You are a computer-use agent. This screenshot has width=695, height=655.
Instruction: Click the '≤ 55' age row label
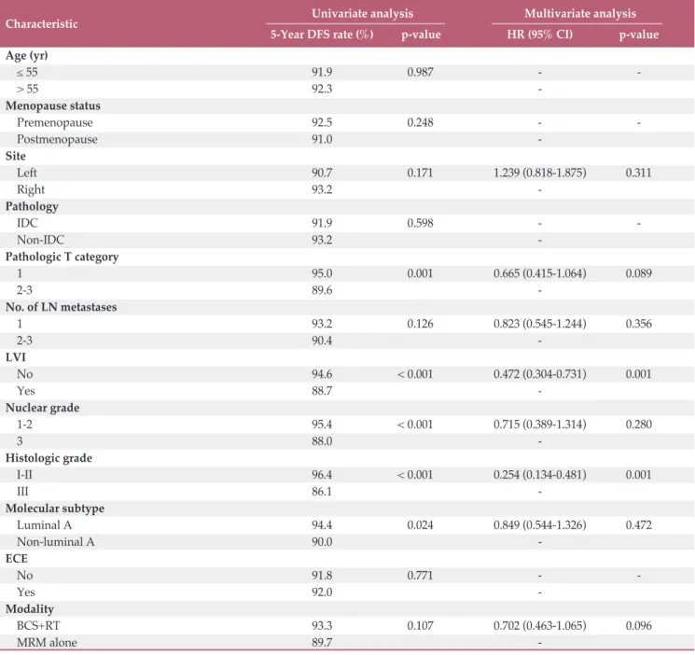tap(27, 72)
